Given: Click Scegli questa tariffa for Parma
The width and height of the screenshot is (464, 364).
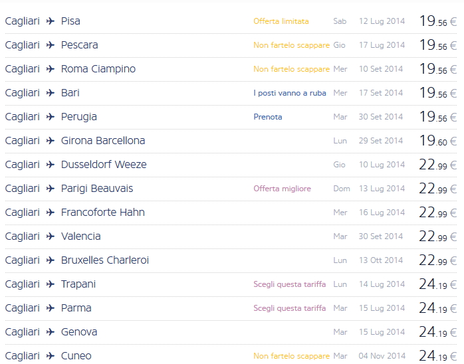Looking at the screenshot, I should [290, 308].
